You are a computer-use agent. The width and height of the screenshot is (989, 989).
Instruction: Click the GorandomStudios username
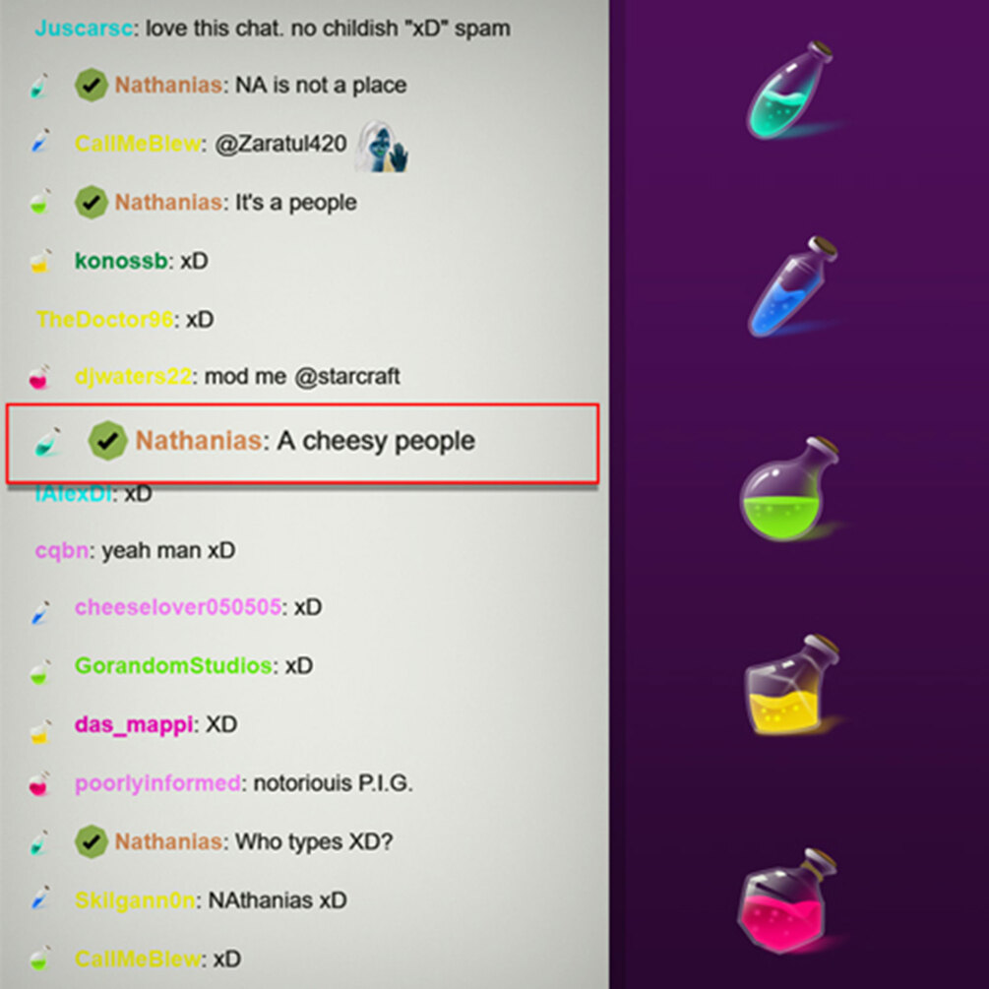click(173, 665)
